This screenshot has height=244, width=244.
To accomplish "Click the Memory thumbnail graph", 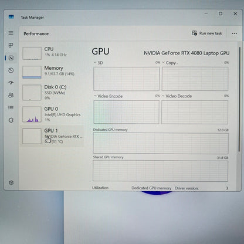I will (x=32, y=72).
